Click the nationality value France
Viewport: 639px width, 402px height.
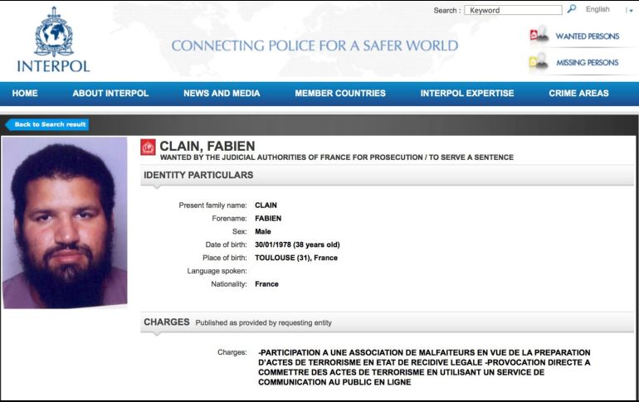pos(266,284)
